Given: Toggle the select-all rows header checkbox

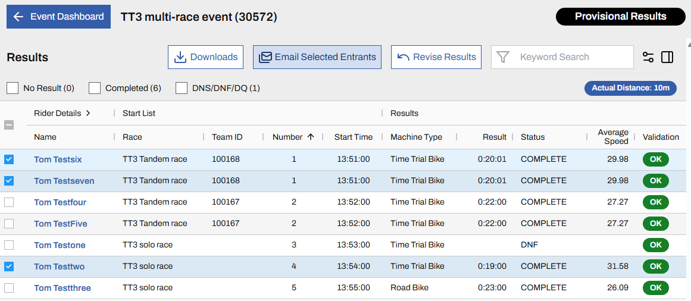Looking at the screenshot, I should click(x=9, y=125).
